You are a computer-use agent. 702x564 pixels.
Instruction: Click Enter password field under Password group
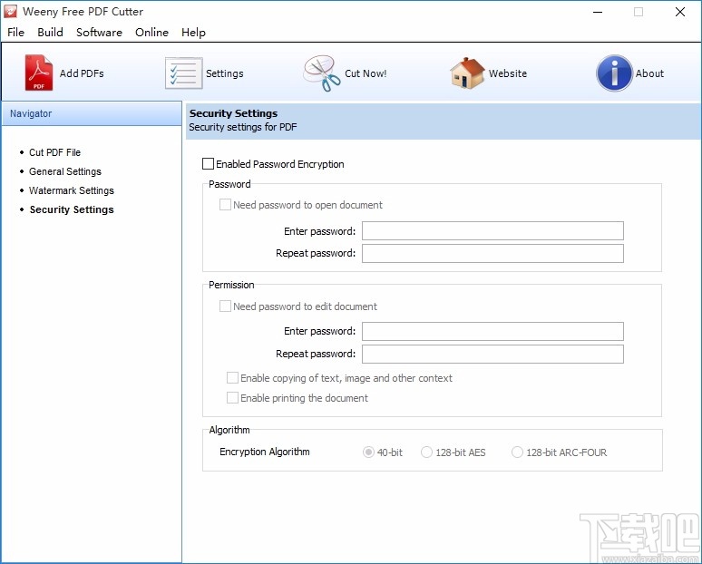coord(492,231)
